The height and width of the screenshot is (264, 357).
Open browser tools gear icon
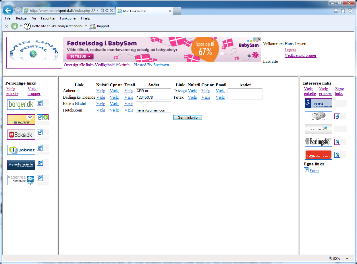[350, 11]
